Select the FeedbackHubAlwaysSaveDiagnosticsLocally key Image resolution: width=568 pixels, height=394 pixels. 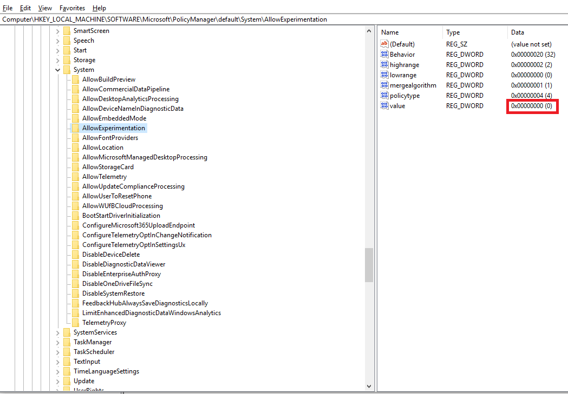(x=145, y=304)
